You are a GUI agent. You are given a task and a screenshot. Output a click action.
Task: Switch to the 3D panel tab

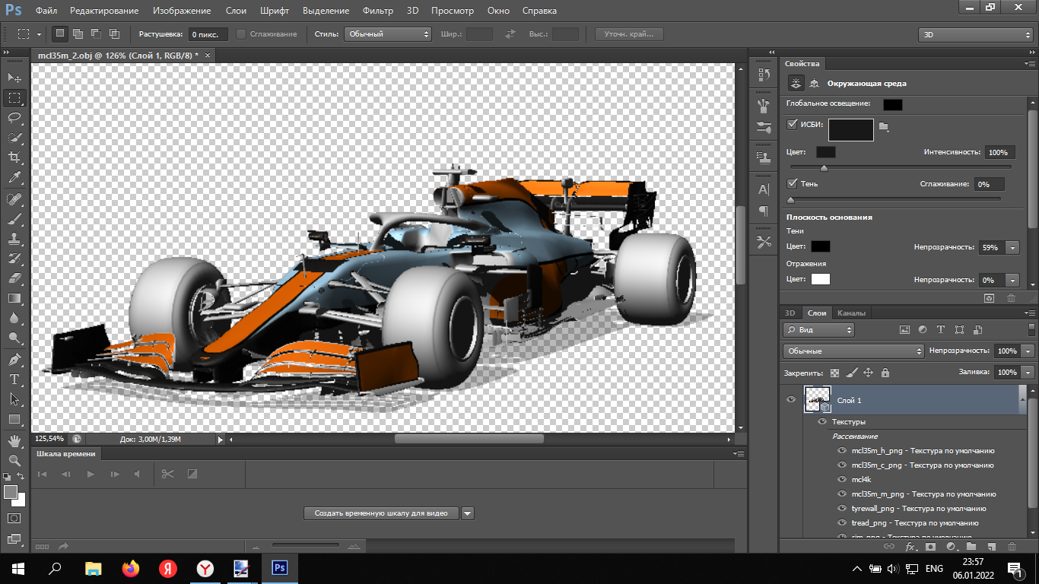[790, 313]
